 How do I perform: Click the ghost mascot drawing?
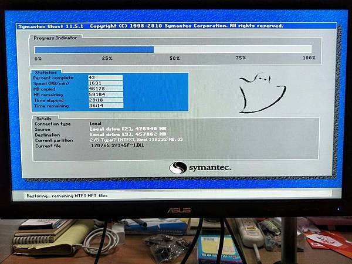pos(262,93)
